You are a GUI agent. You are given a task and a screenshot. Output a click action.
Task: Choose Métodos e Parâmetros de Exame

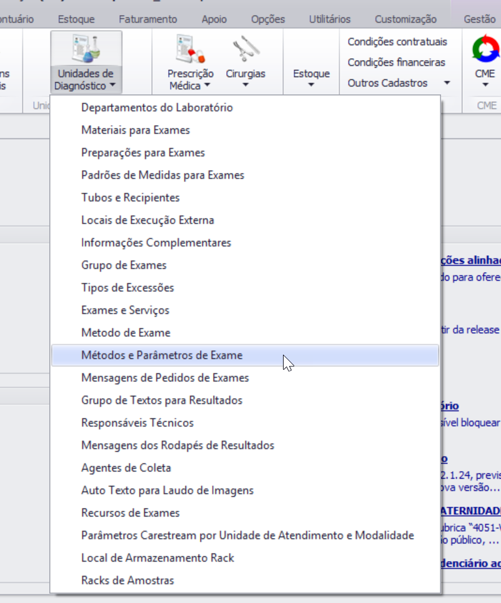coord(245,355)
